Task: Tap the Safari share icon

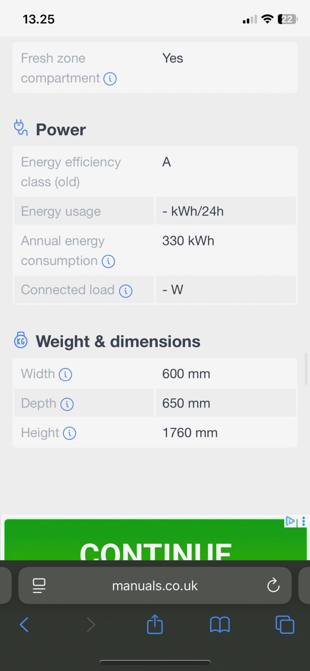Action: click(x=155, y=624)
